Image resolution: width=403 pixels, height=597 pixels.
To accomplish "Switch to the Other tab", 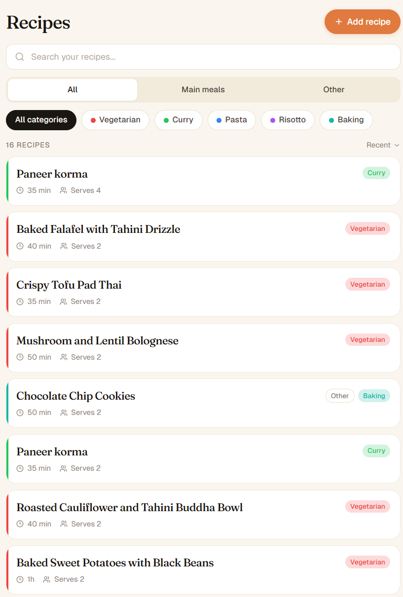I will (334, 90).
